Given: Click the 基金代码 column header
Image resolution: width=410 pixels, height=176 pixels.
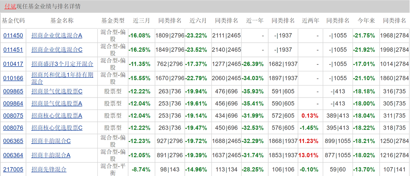Looking at the screenshot, I should (x=13, y=21).
